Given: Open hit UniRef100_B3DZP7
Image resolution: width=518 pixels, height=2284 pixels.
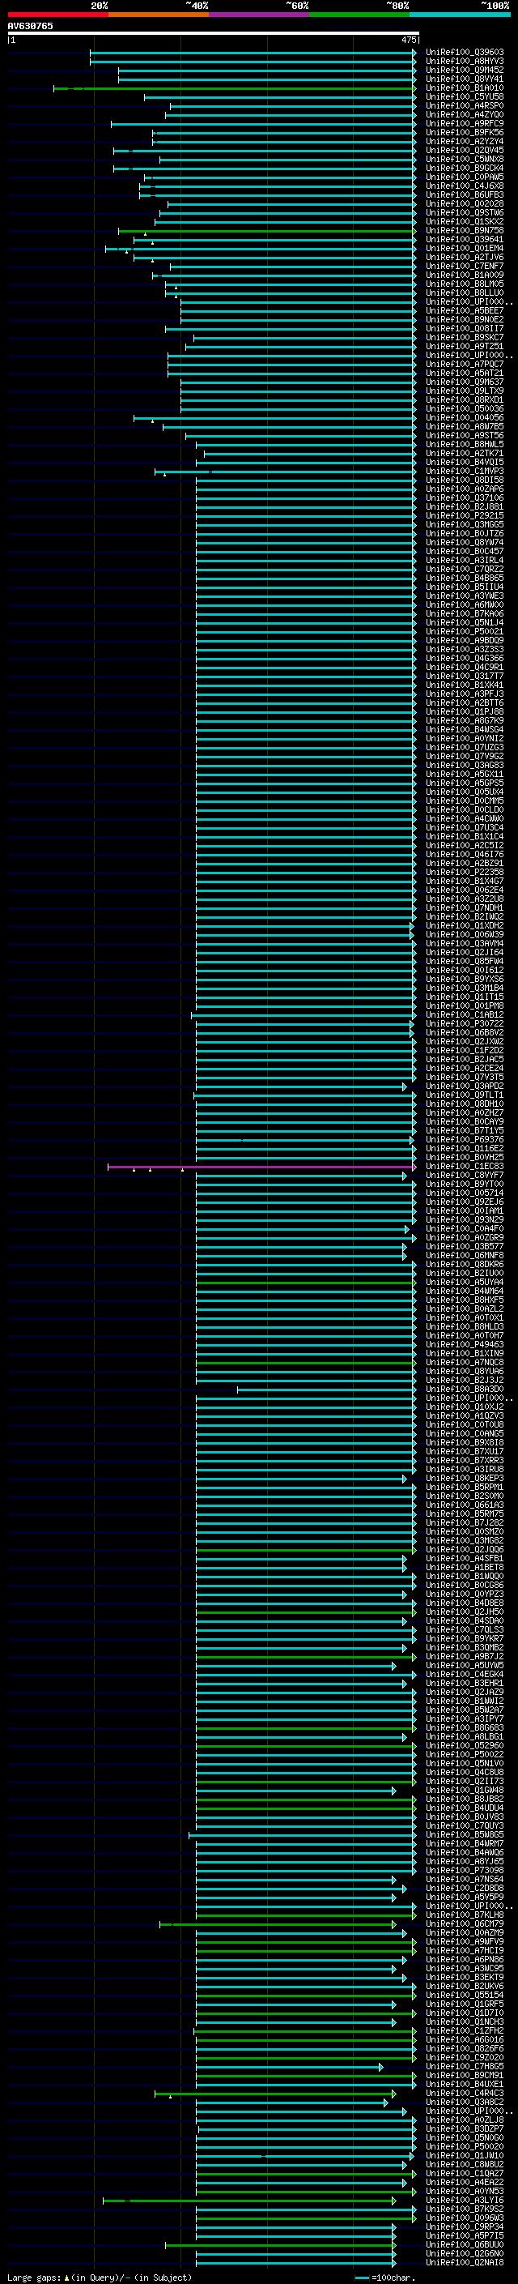Looking at the screenshot, I should (x=464, y=2128).
